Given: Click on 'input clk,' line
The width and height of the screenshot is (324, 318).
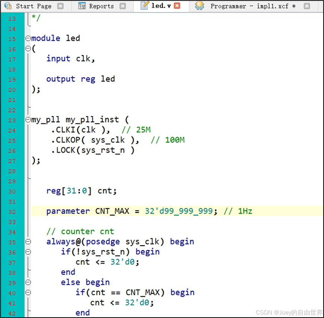Looking at the screenshot, I should (70, 59).
